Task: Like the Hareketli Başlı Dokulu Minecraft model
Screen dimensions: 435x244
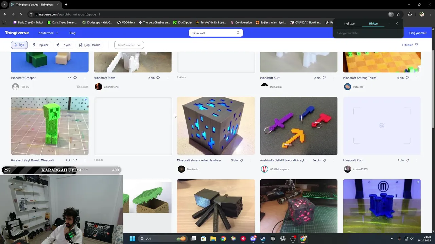Action: 75,160
